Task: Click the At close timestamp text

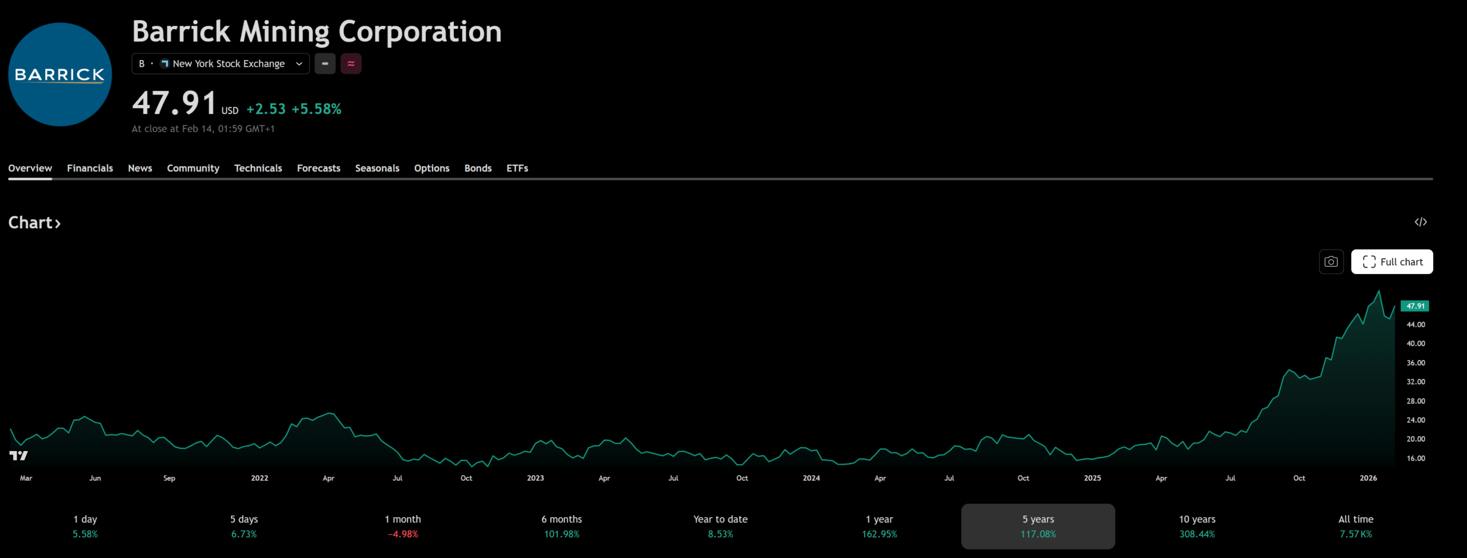Action: 203,129
